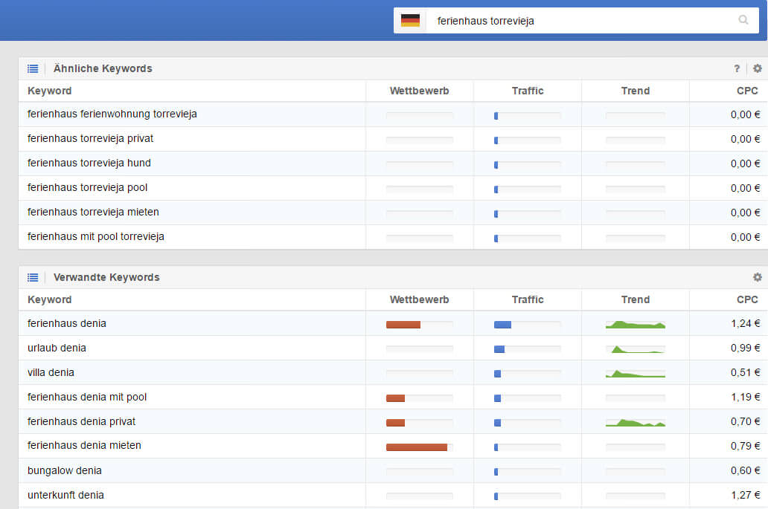Click traffic bar for ferienhaus torrevieja mieten
The width and height of the screenshot is (768, 509).
click(527, 214)
